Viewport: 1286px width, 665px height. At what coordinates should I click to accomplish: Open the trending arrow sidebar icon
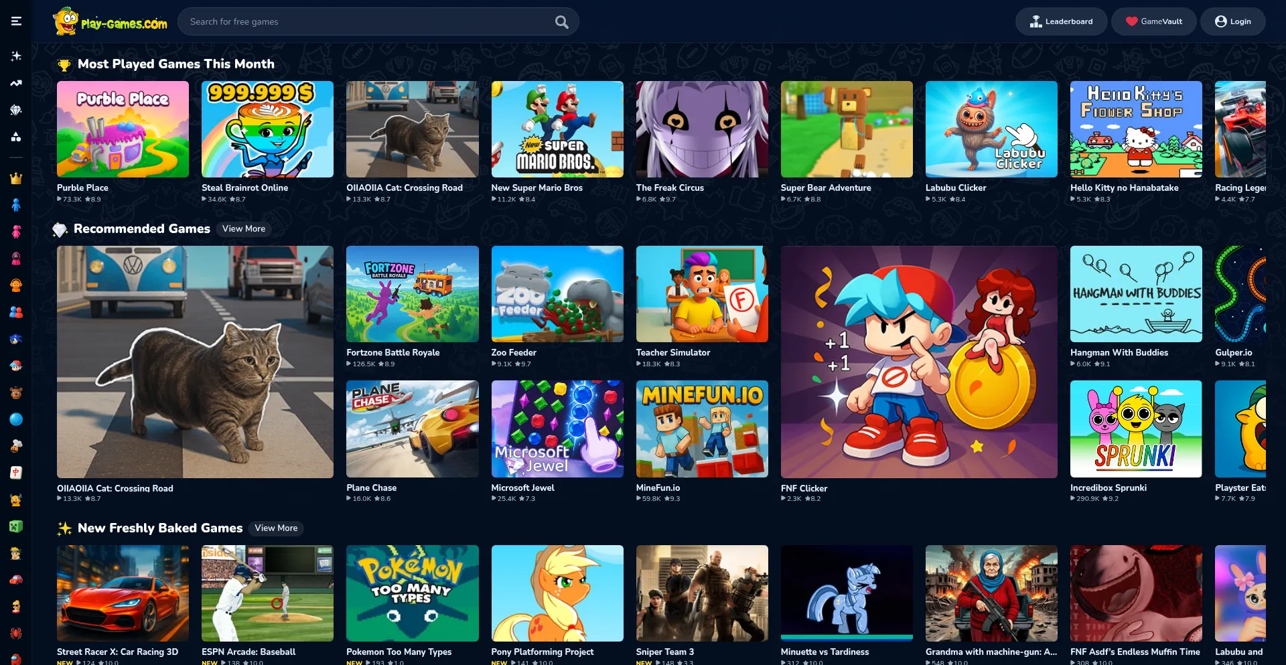click(x=16, y=83)
